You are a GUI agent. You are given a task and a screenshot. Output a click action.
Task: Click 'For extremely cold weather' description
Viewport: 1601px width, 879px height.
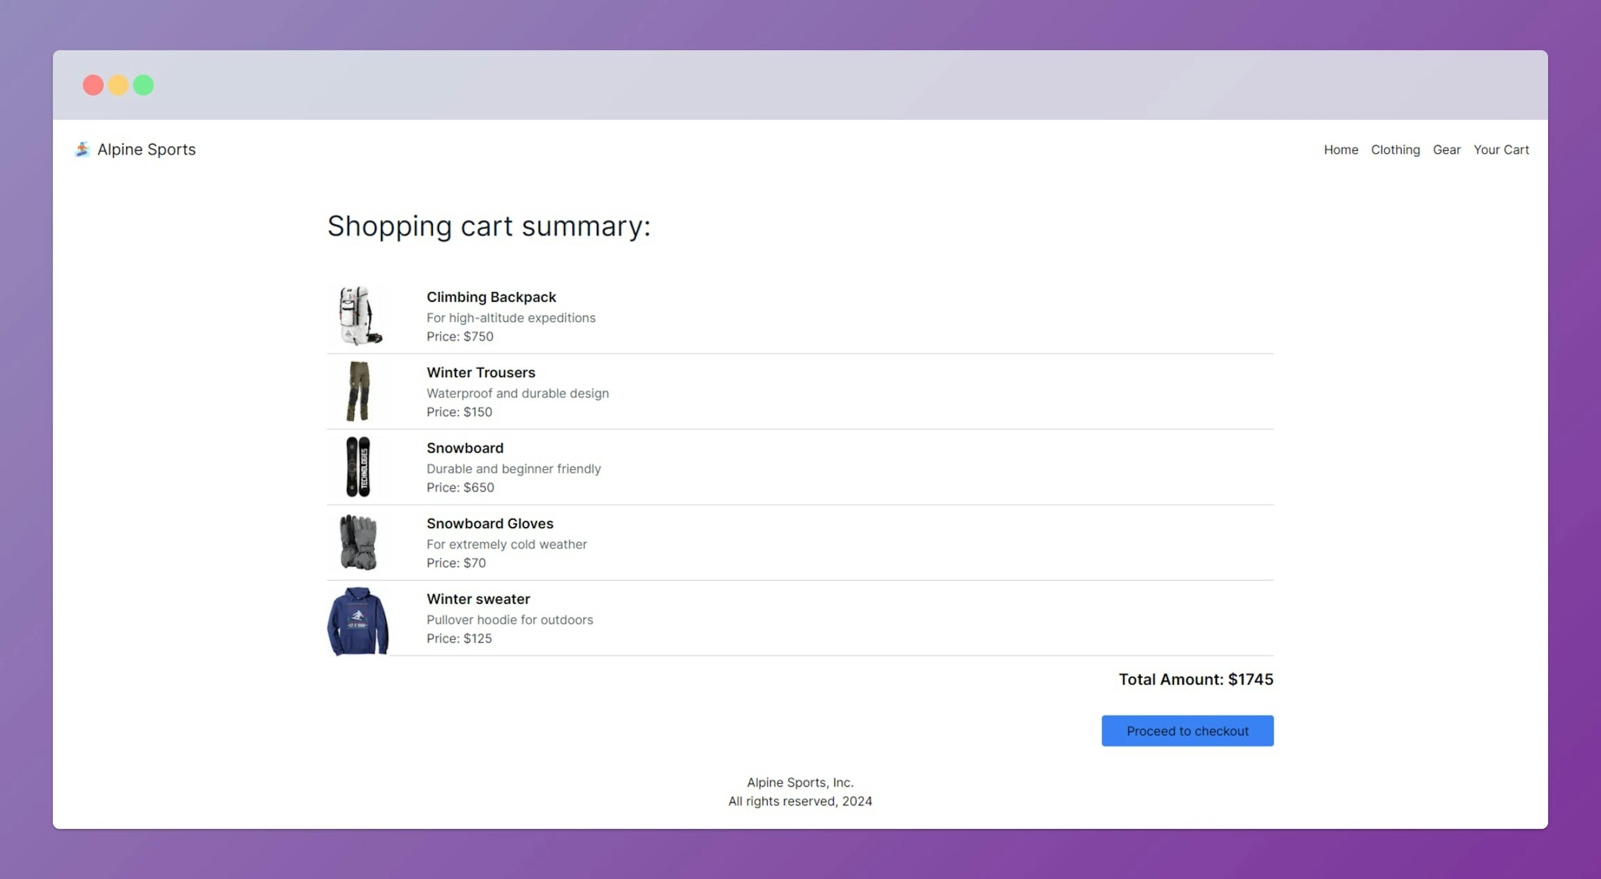pos(507,544)
